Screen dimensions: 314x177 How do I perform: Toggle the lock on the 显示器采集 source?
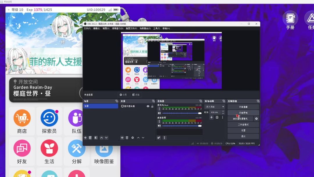pos(152,106)
